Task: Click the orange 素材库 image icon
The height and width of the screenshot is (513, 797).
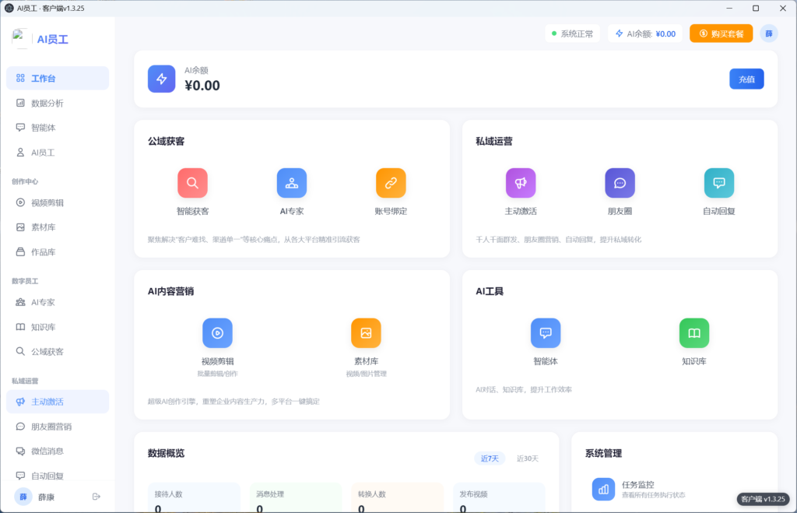Action: (x=366, y=332)
